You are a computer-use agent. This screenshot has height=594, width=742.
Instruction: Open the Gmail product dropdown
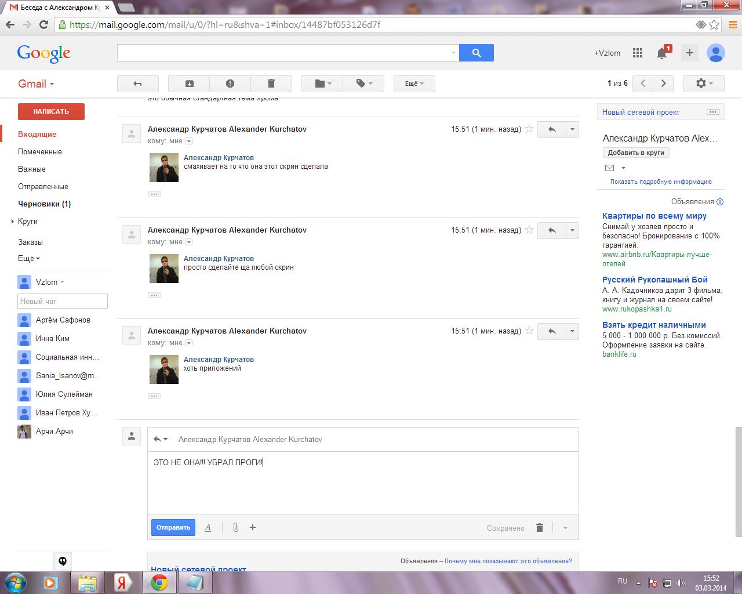point(36,84)
